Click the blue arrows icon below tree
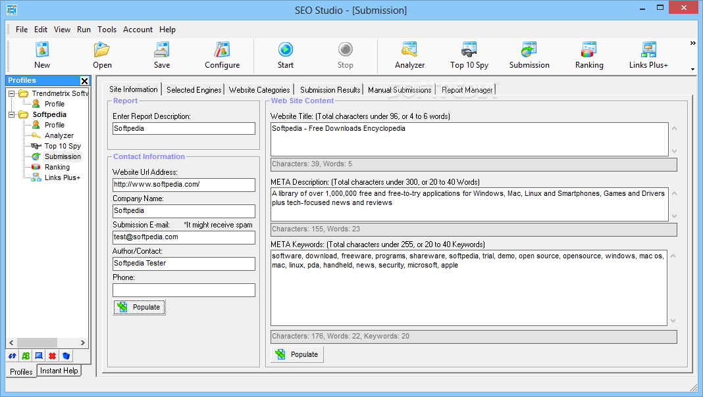Image resolution: width=703 pixels, height=397 pixels. pos(12,356)
